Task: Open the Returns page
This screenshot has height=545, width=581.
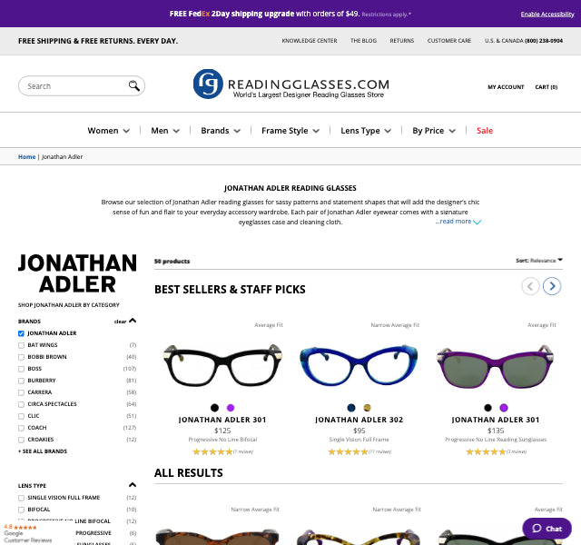Action: tap(401, 40)
